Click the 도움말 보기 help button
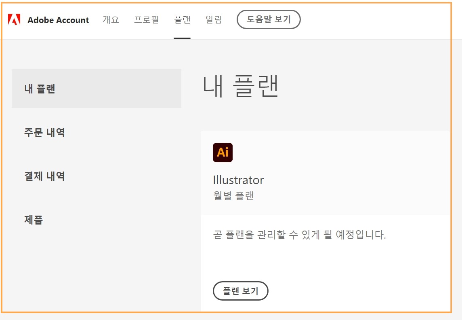 point(268,19)
